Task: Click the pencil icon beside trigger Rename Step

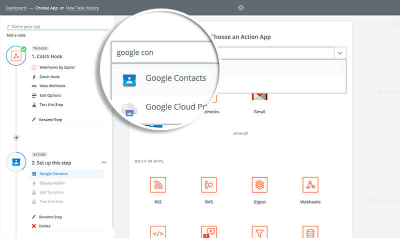Action: pyautogui.click(x=33, y=120)
